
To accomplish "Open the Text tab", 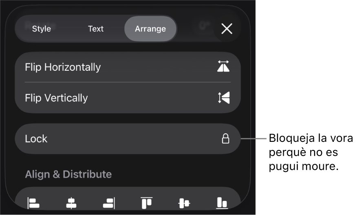I will (96, 29).
